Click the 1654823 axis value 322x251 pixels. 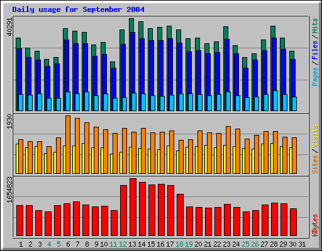tap(10, 190)
